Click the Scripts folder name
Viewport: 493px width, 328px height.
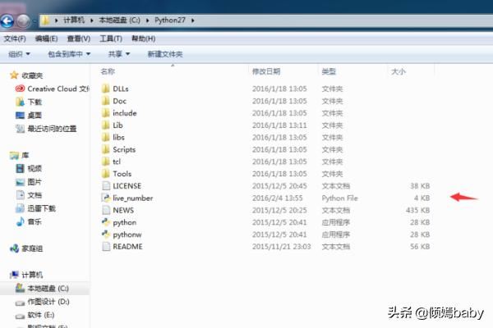pyautogui.click(x=124, y=149)
